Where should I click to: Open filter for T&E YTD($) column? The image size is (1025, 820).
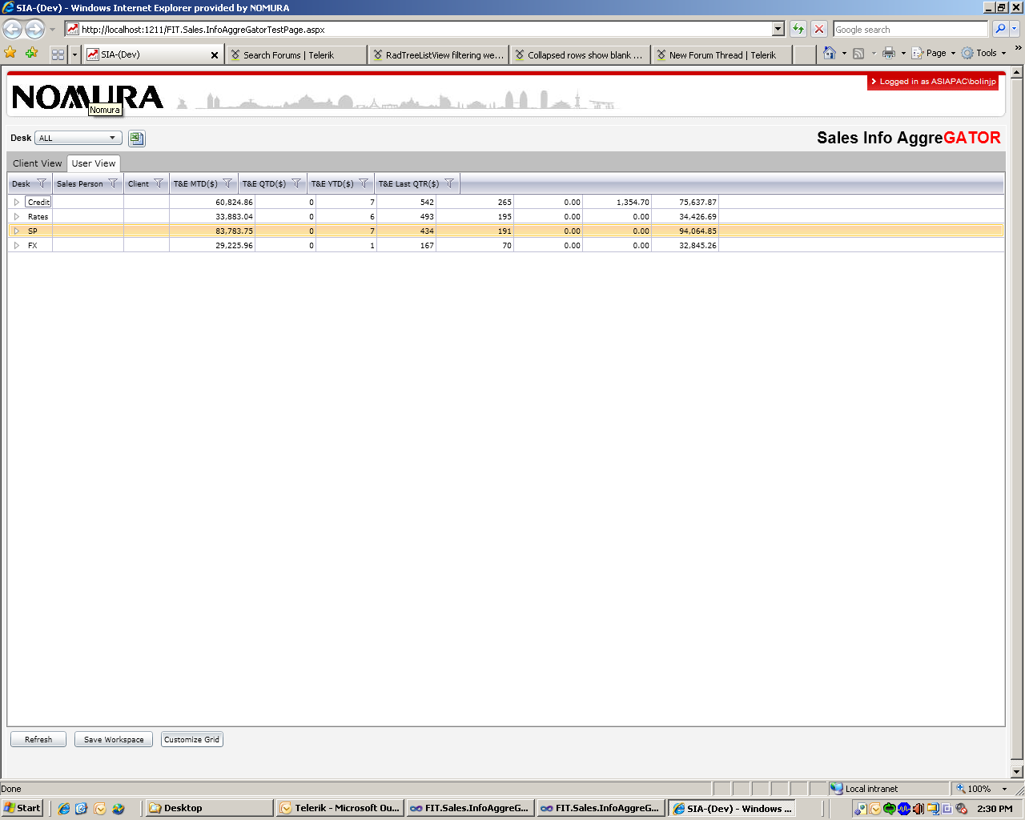364,183
